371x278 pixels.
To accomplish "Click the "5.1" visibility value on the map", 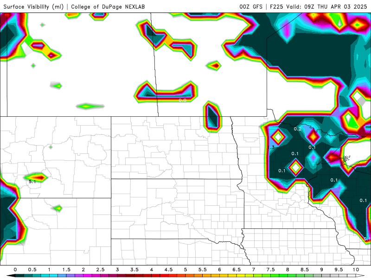I will click(32, 182).
